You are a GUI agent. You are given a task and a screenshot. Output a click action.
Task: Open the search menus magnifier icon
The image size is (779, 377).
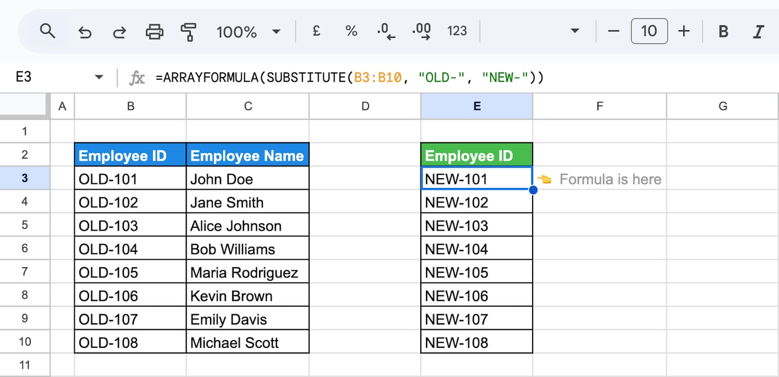coord(48,31)
